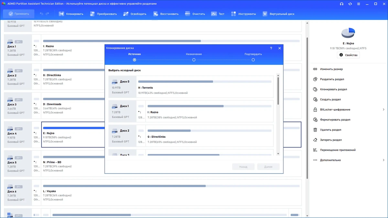Select Диск 5 in main window list
Image resolution: width=388 pixels, height=218 pixels.
[18, 164]
